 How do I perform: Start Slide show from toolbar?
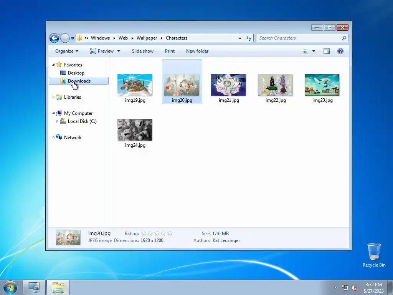point(143,51)
